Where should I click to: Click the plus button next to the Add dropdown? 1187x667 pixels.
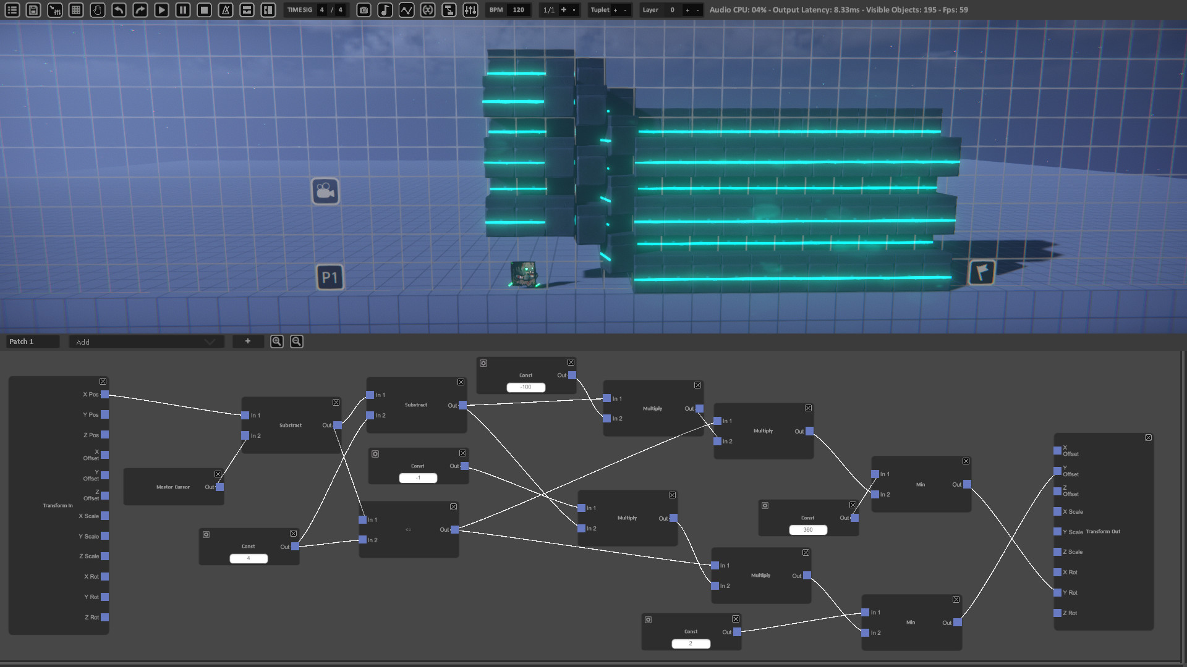point(248,341)
